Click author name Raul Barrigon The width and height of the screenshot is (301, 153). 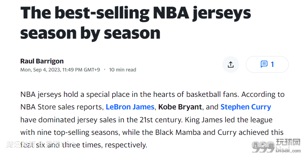coord(42,61)
